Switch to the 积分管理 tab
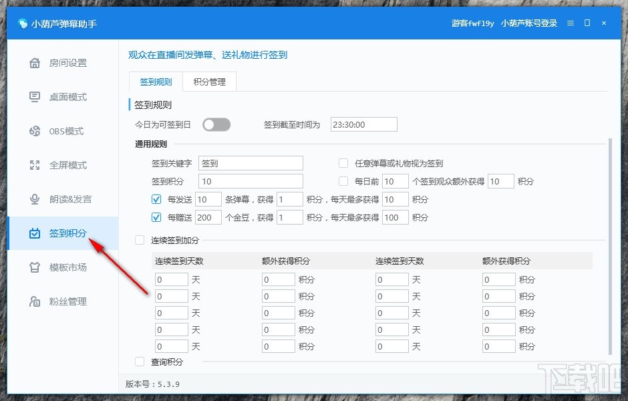 point(209,82)
